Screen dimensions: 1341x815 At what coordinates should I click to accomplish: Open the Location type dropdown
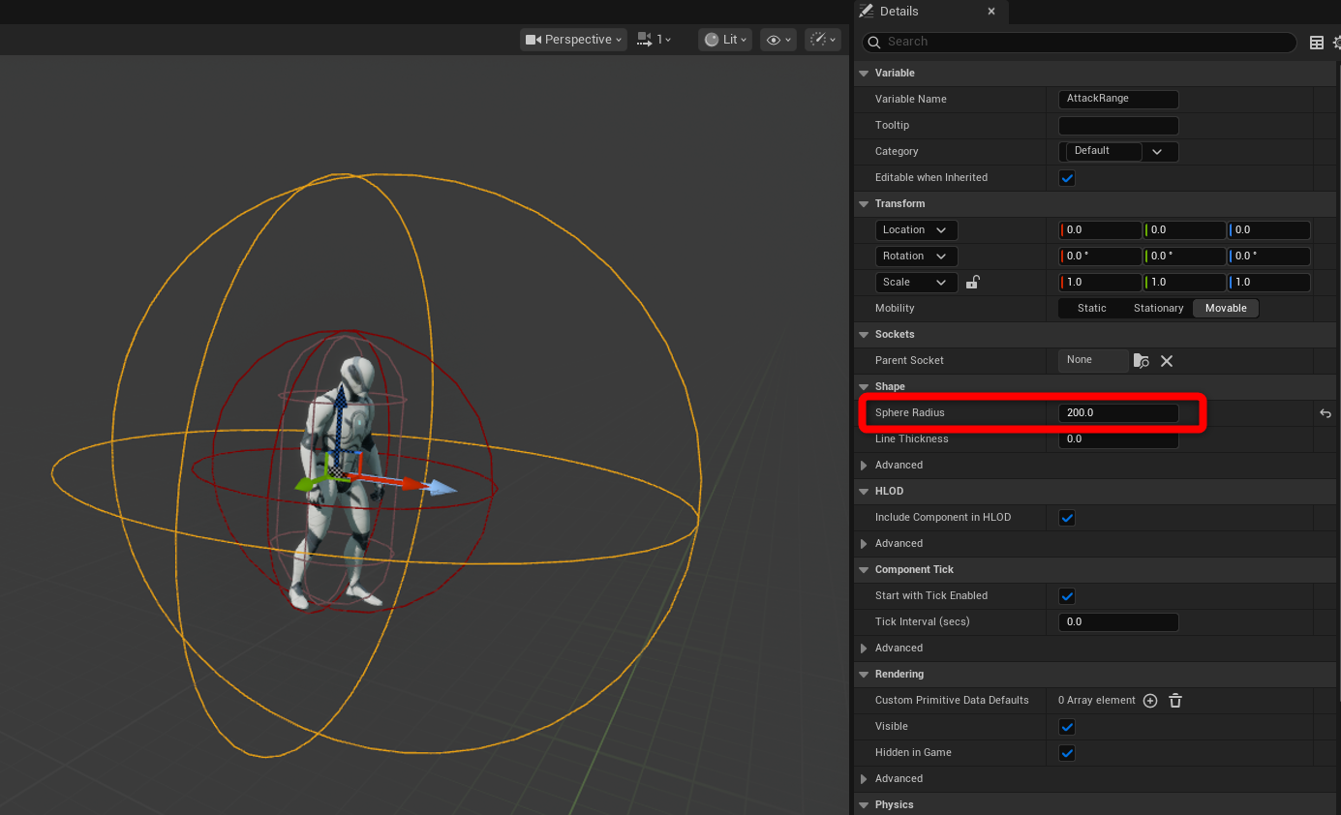(x=916, y=230)
